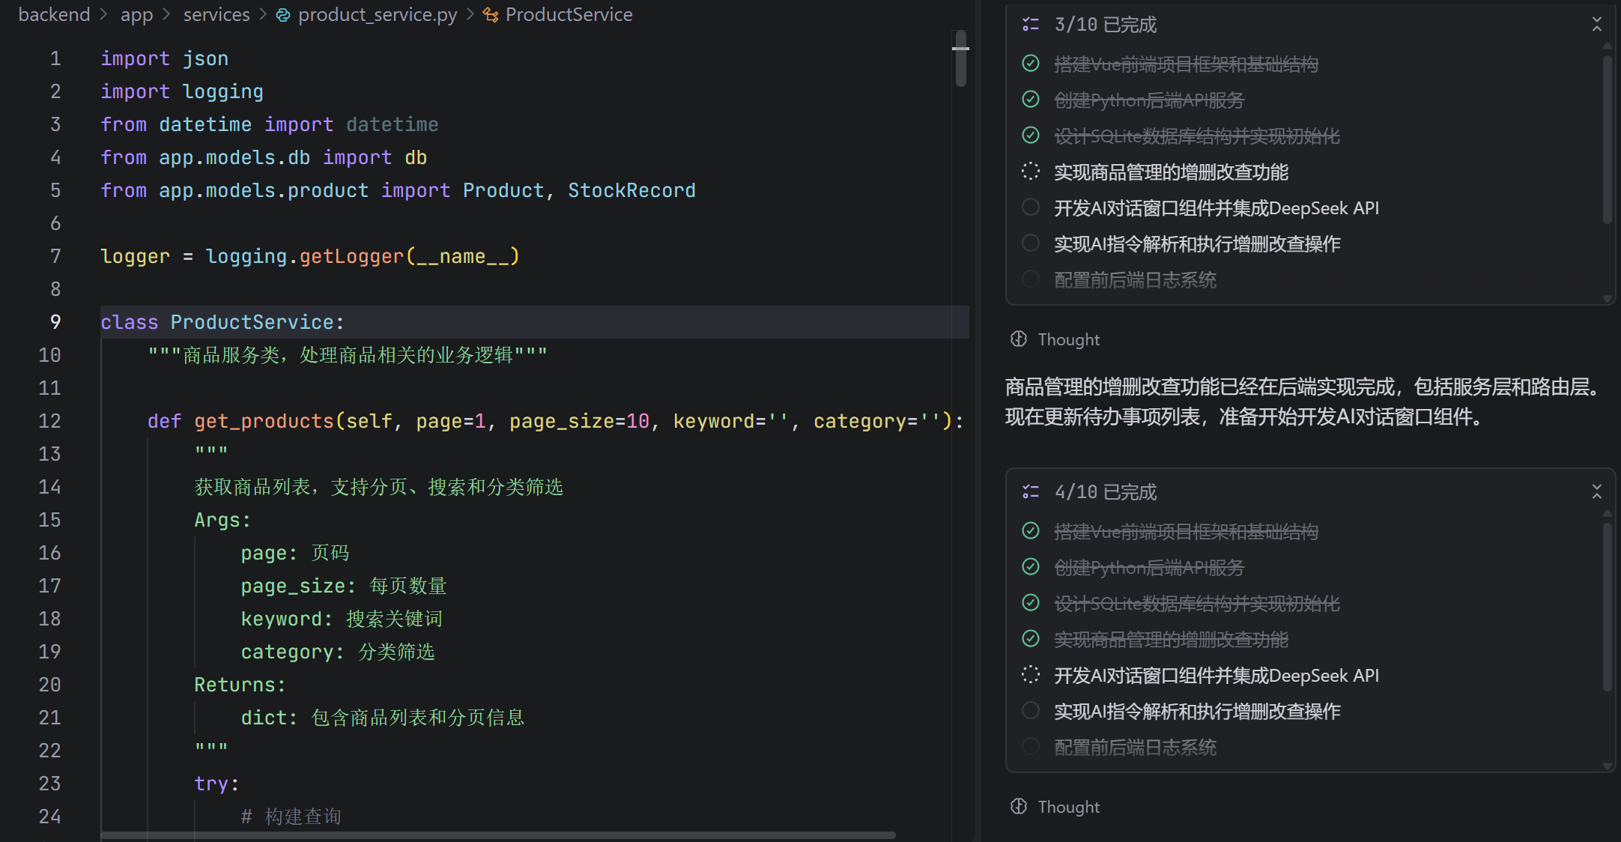This screenshot has width=1621, height=842.
Task: Toggle completed check for 搭建Vue前端项目 in first list
Action: click(1031, 64)
